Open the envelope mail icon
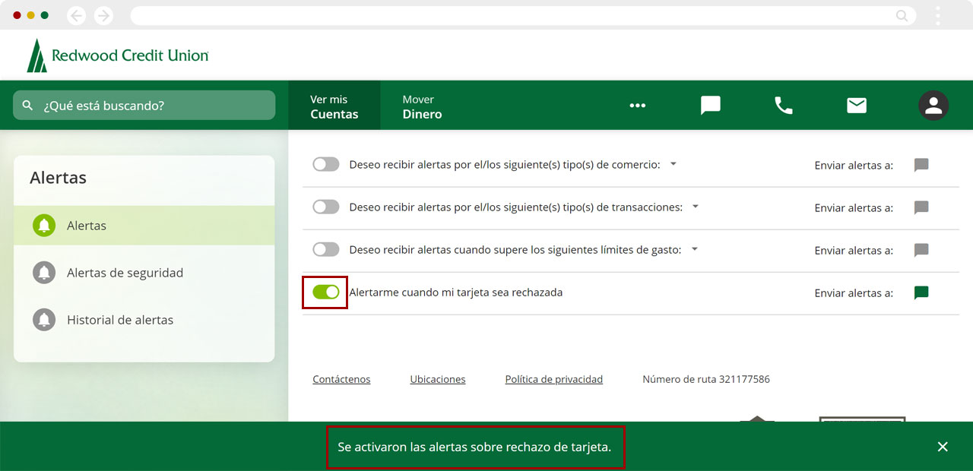This screenshot has height=471, width=973. tap(857, 106)
